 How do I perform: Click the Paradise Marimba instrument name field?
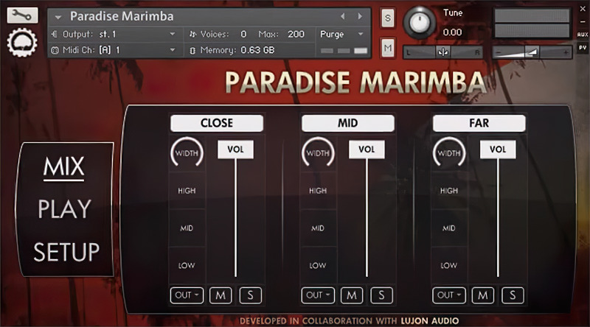pos(122,16)
